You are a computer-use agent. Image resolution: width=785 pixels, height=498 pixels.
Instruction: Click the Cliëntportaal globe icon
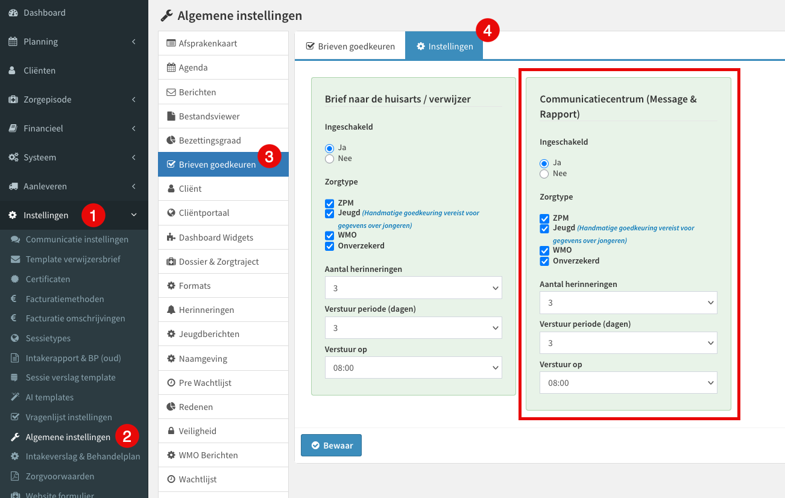(171, 213)
